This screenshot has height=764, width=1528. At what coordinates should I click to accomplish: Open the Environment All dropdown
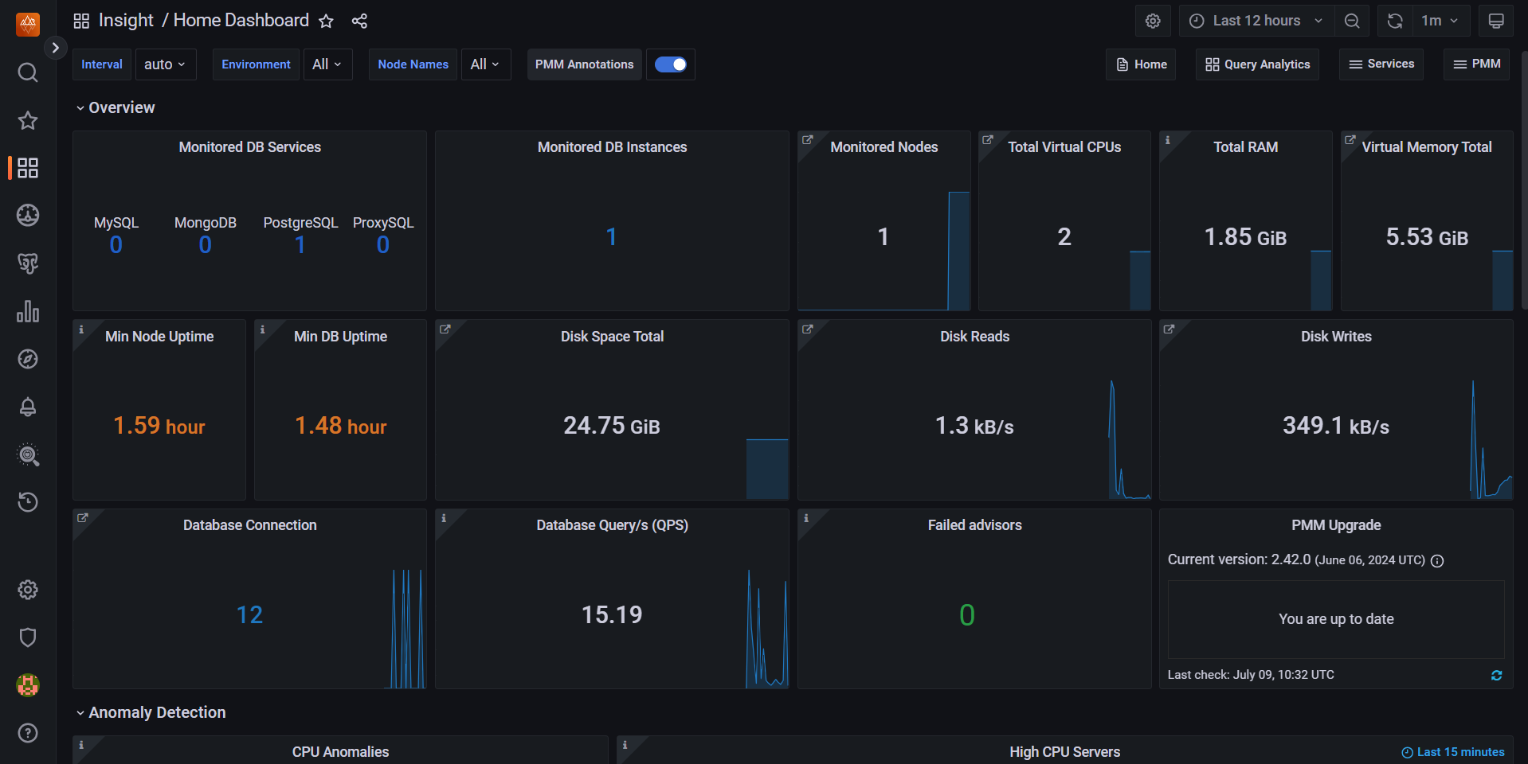pyautogui.click(x=327, y=64)
